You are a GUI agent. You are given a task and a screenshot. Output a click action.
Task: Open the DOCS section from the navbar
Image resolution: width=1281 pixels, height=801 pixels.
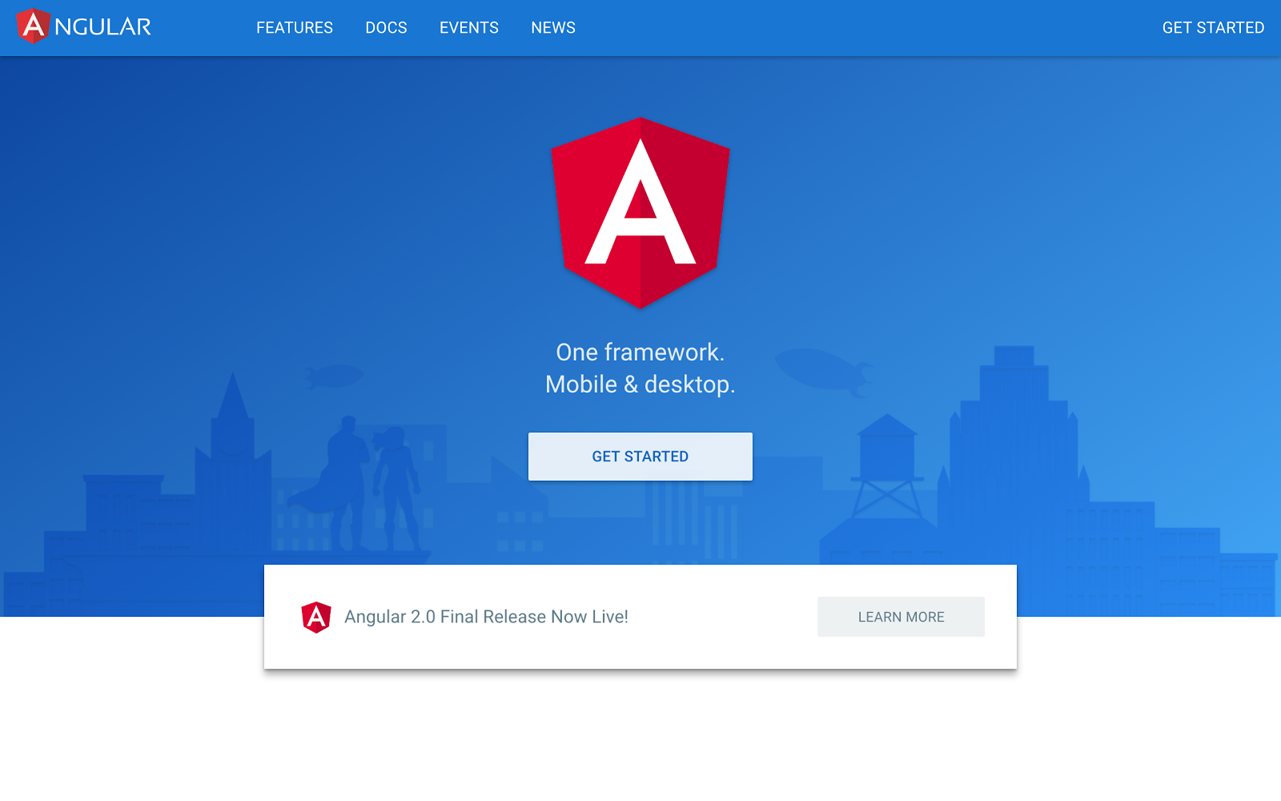point(386,27)
